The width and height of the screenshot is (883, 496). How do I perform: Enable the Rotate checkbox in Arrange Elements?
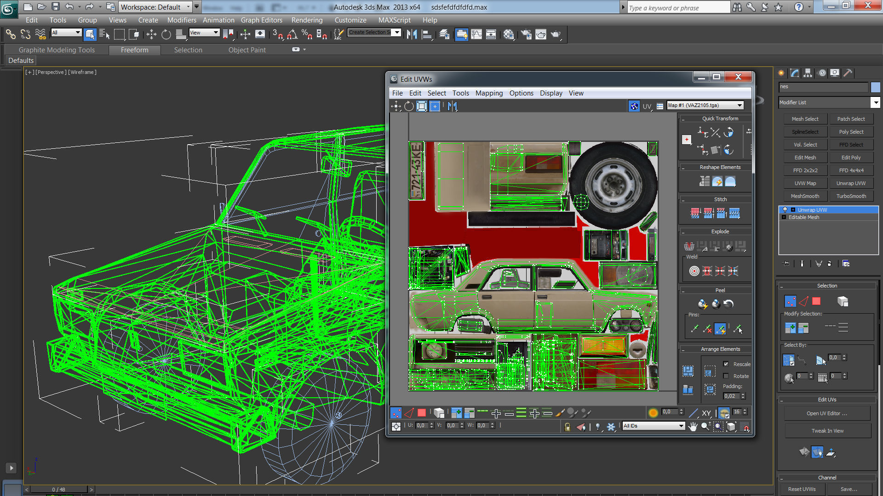726,376
